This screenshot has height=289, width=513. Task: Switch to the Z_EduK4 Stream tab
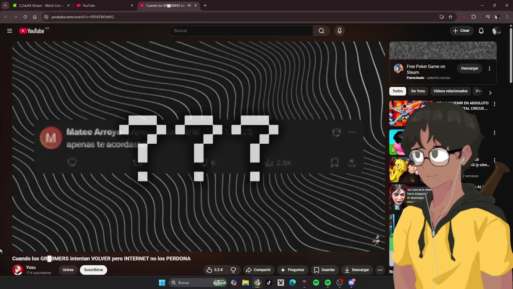point(41,6)
